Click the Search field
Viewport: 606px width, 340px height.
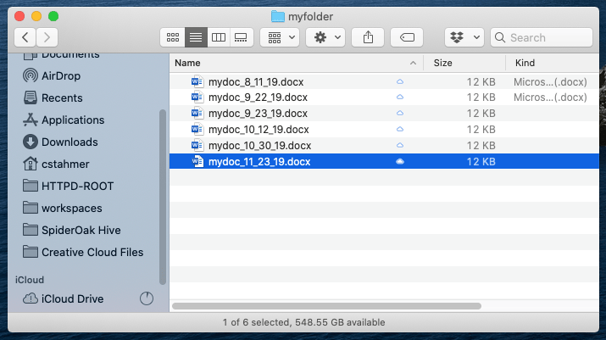542,37
